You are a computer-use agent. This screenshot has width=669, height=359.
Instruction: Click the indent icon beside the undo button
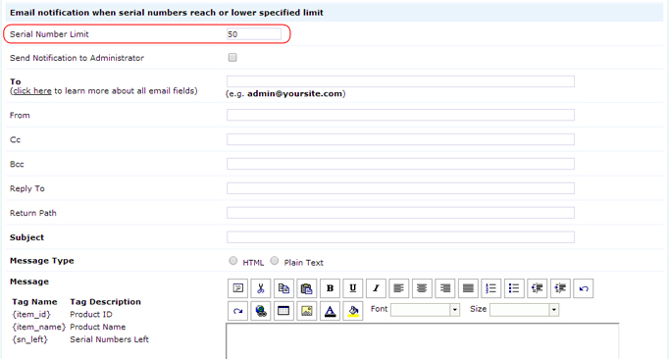click(560, 288)
